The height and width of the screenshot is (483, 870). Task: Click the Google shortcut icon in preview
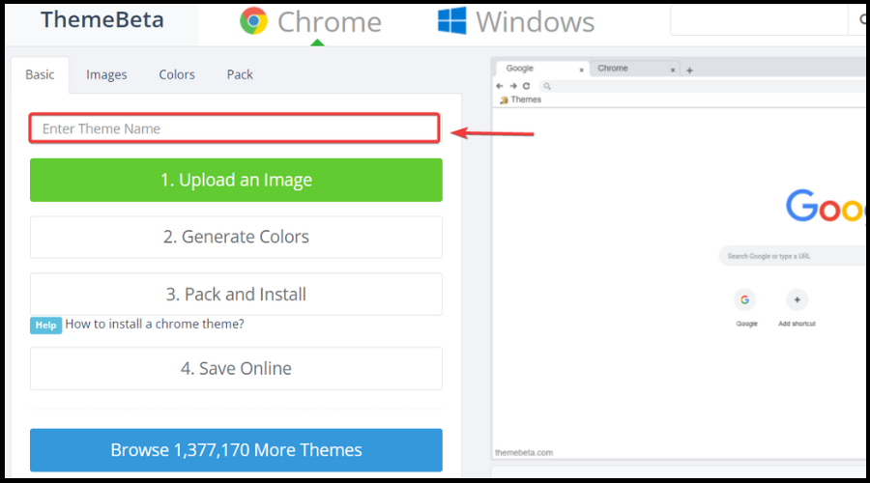pyautogui.click(x=745, y=300)
